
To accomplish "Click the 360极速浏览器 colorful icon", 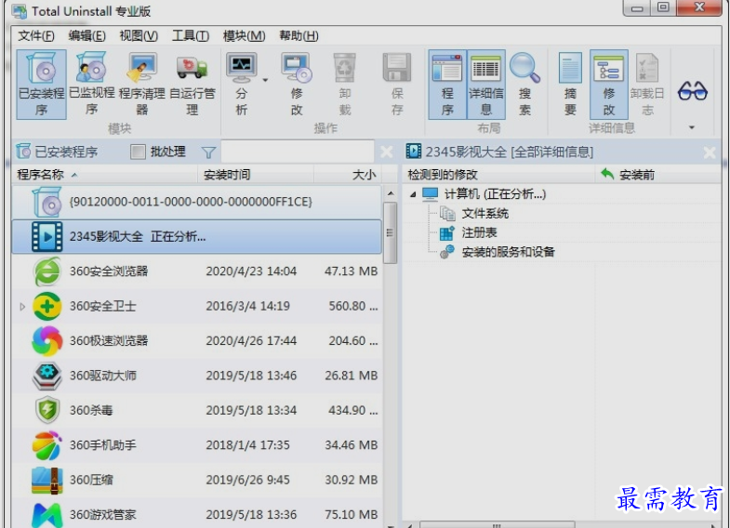I will [47, 341].
